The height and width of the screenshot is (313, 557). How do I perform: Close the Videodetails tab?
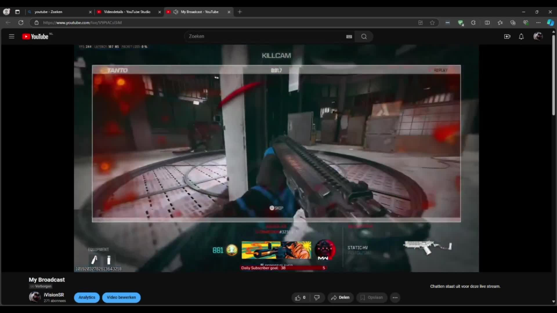pos(160,12)
